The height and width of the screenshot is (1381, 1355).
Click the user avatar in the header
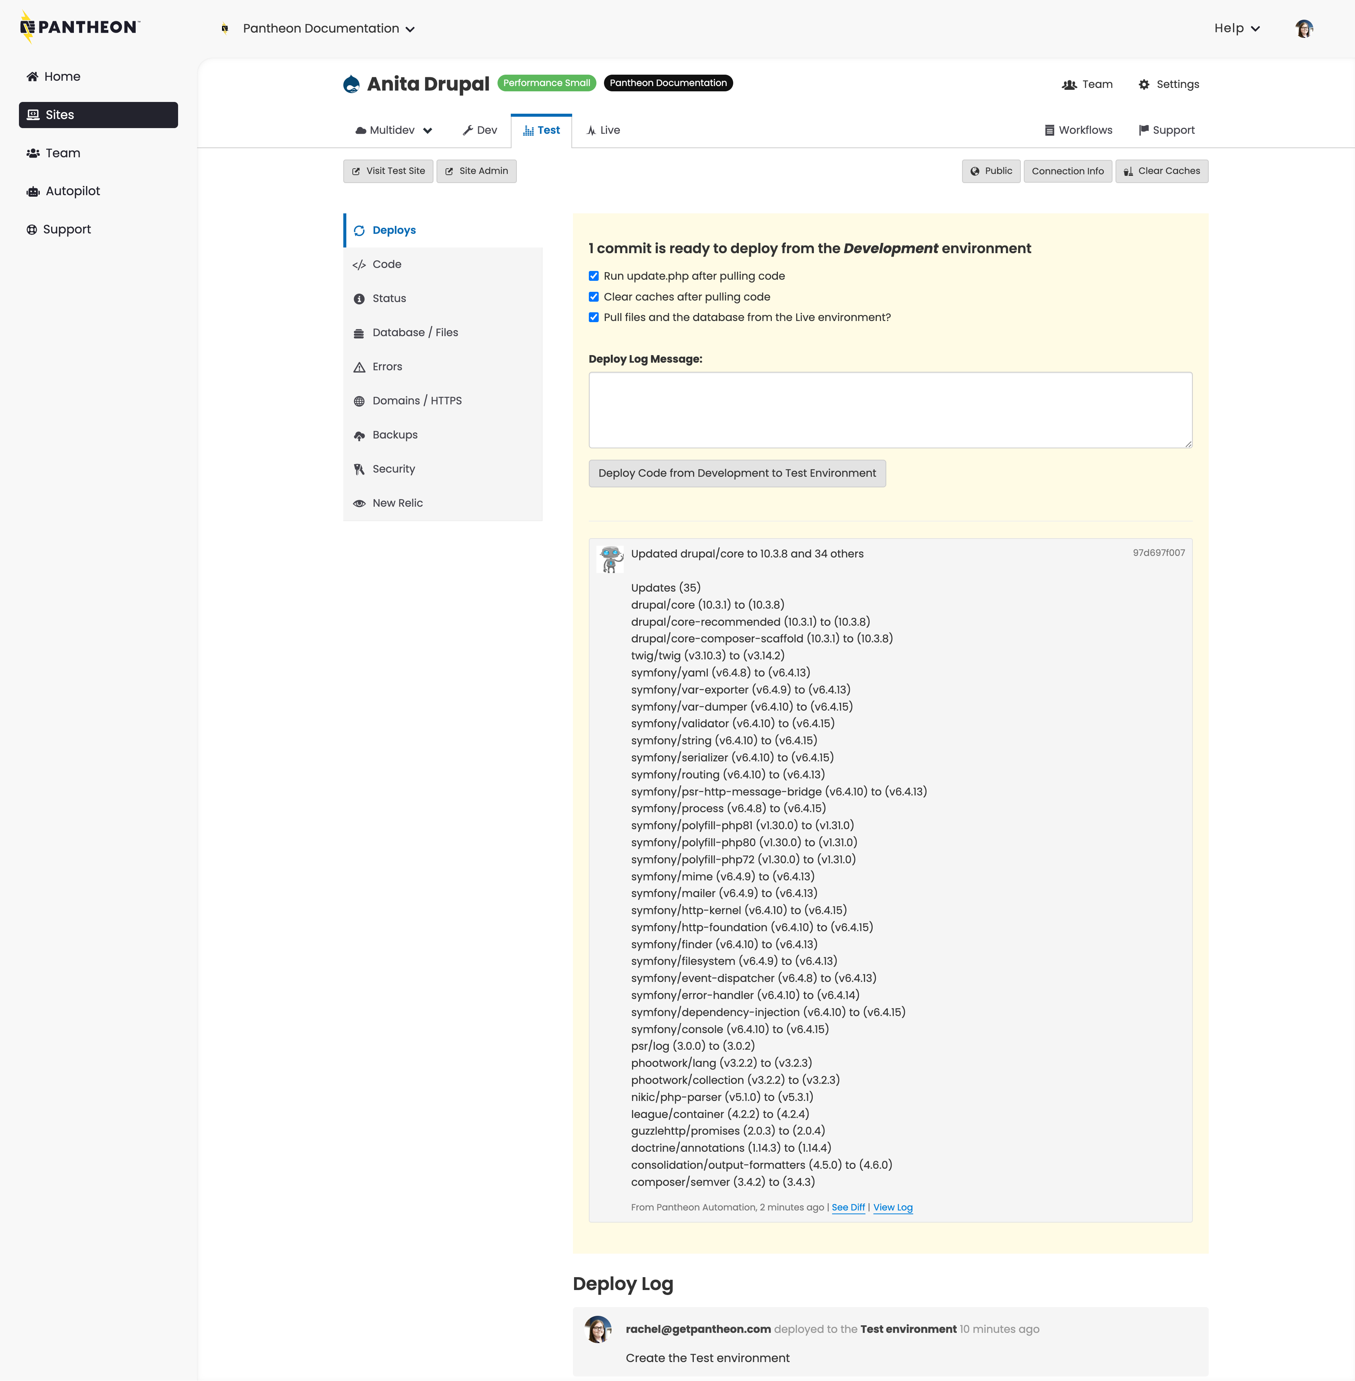pos(1305,28)
